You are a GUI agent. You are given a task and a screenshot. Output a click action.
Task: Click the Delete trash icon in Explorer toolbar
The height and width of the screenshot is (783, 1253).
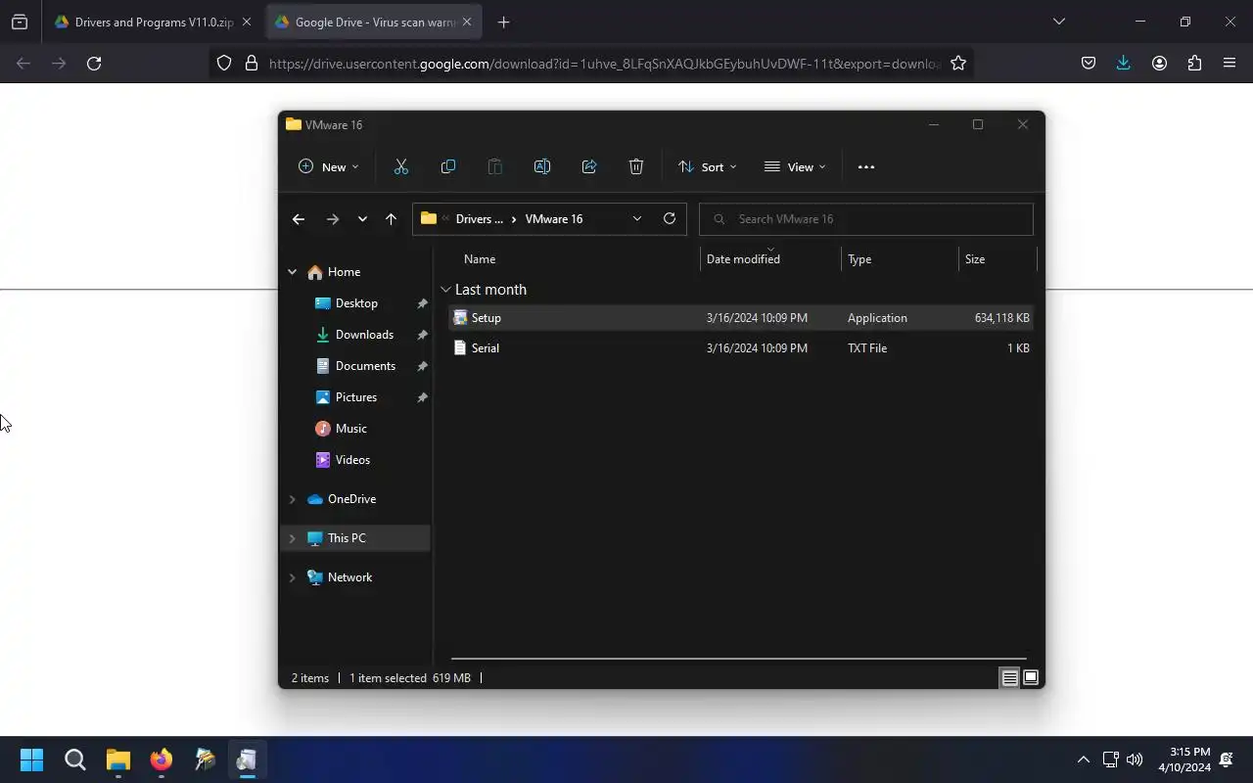(x=636, y=166)
